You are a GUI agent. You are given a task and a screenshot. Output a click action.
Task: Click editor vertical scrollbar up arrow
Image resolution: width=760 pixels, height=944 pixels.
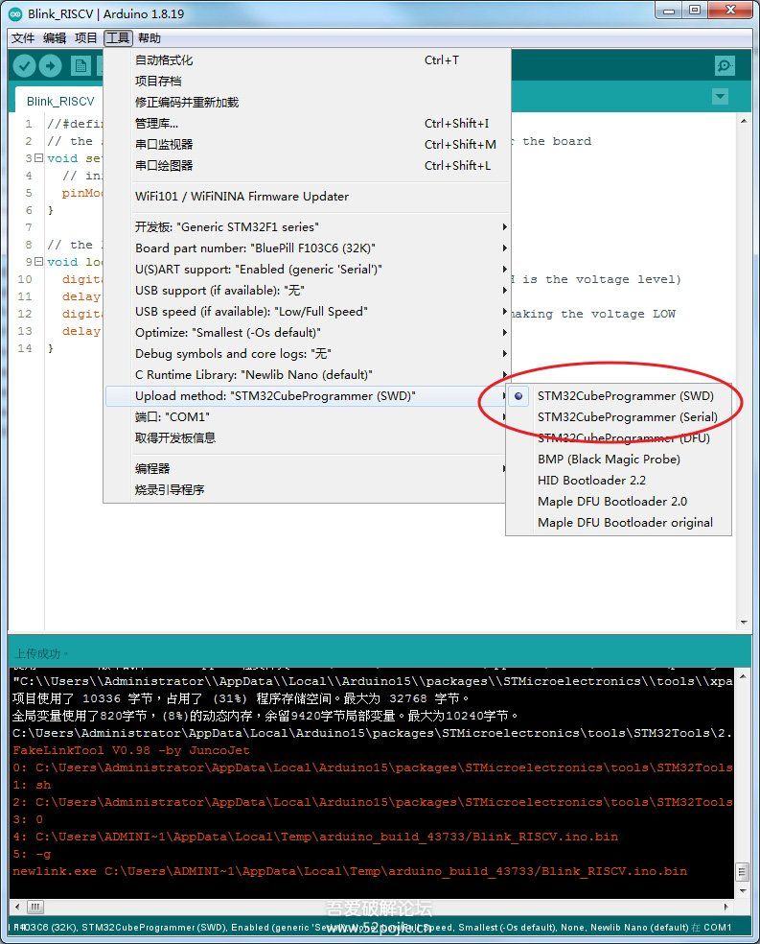[744, 121]
